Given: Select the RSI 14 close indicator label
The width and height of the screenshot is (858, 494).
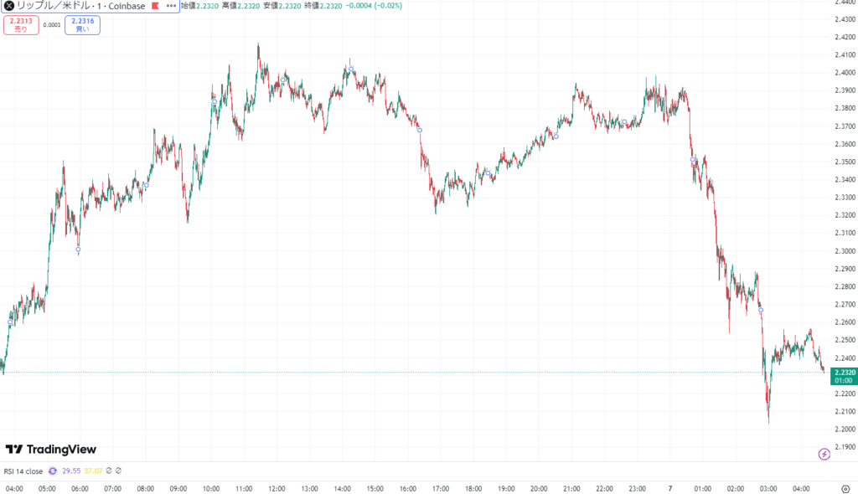Looking at the screenshot, I should (x=23, y=471).
